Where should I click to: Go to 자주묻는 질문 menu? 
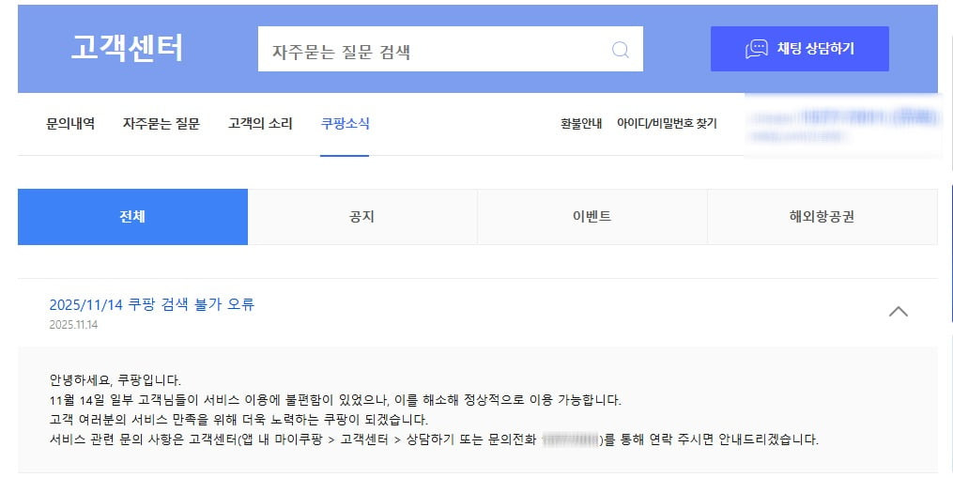(x=161, y=123)
